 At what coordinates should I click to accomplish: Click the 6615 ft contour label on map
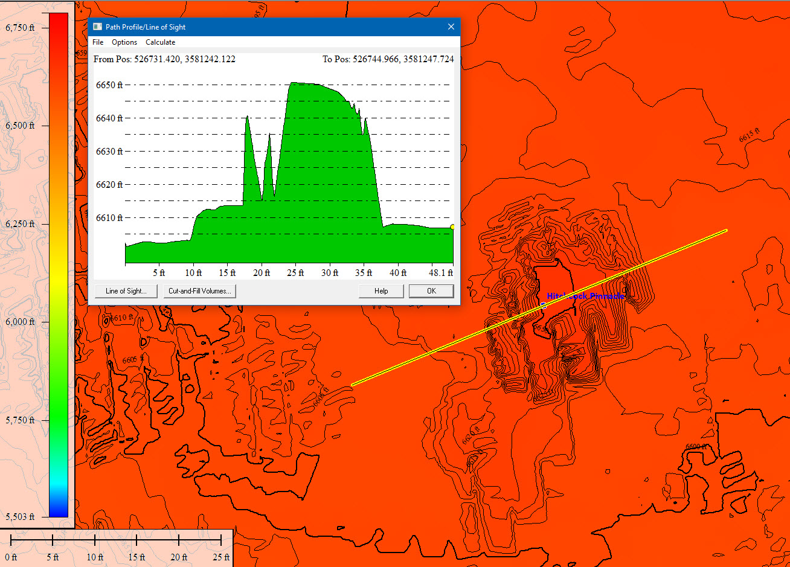coord(749,136)
